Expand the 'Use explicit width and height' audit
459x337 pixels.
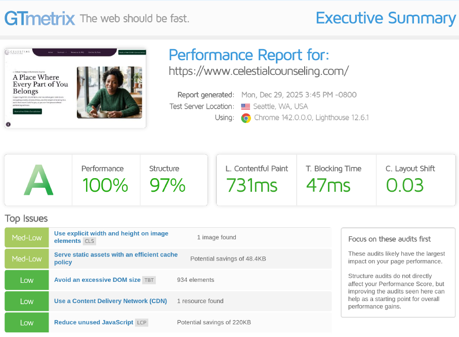111,234
